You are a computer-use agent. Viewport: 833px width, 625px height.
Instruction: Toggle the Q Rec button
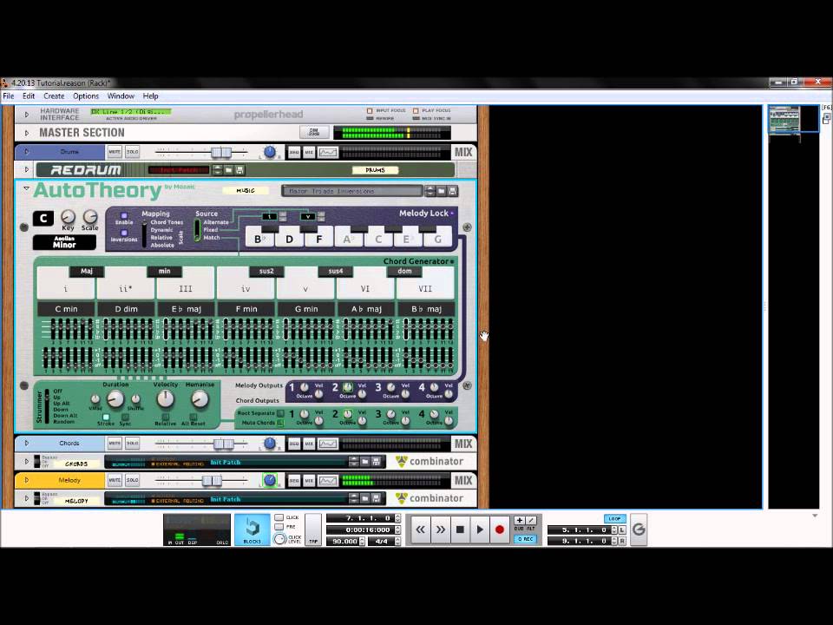(525, 539)
